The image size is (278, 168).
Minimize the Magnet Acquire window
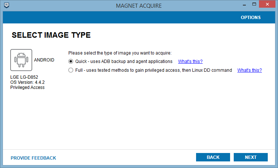(244, 5)
